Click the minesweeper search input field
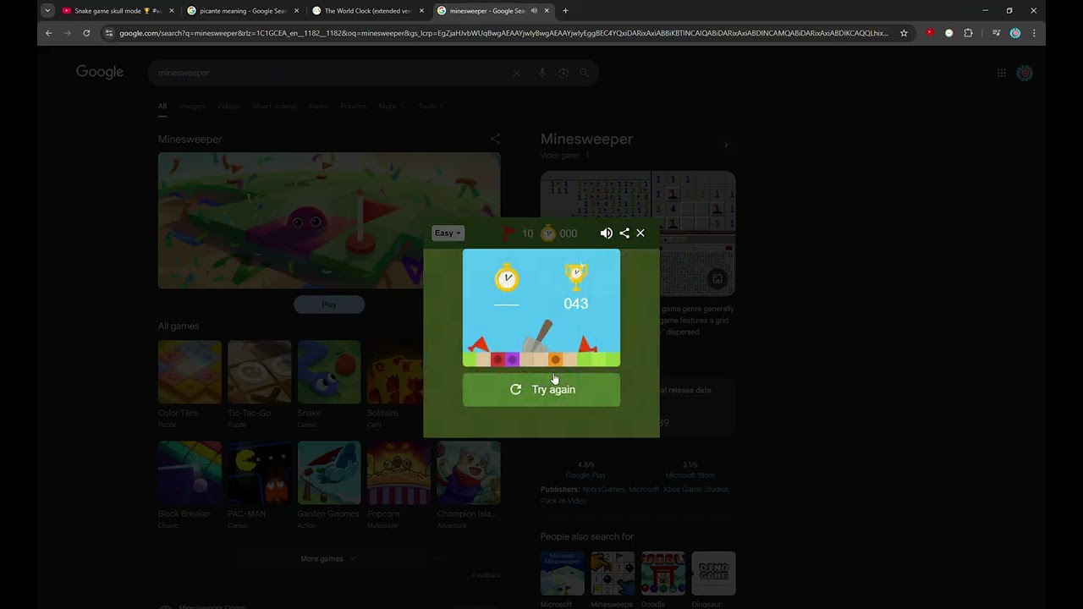Viewport: 1083px width, 609px height. 334,73
